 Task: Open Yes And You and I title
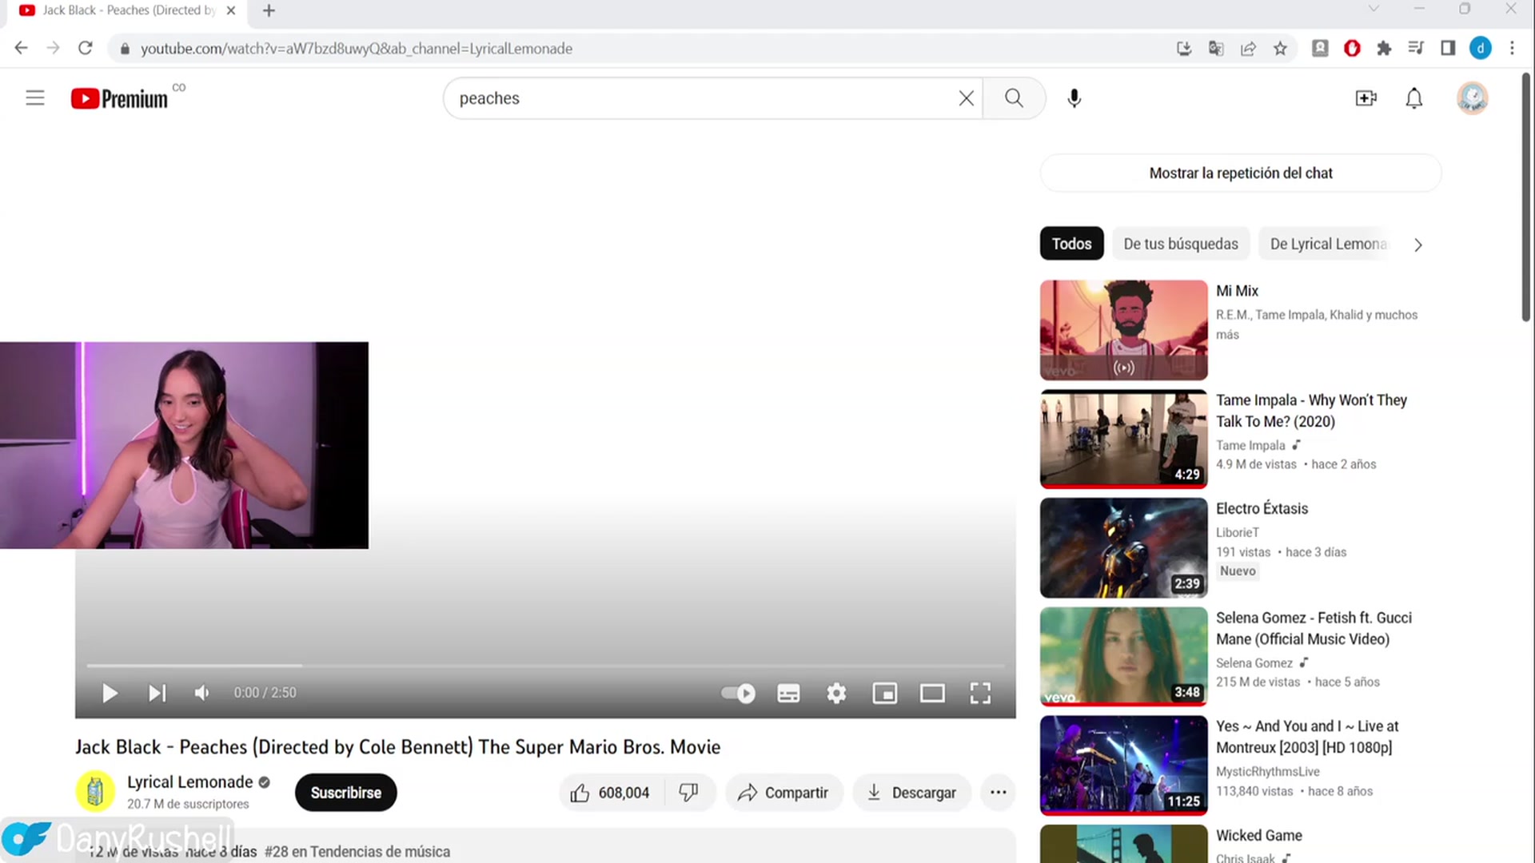tap(1307, 737)
